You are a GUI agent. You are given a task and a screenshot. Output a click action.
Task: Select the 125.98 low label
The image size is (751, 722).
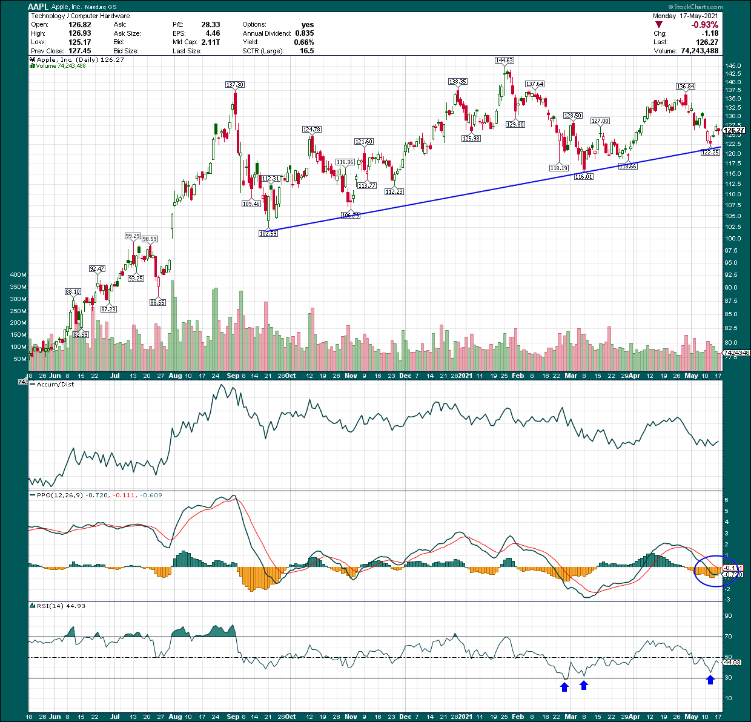click(x=471, y=138)
